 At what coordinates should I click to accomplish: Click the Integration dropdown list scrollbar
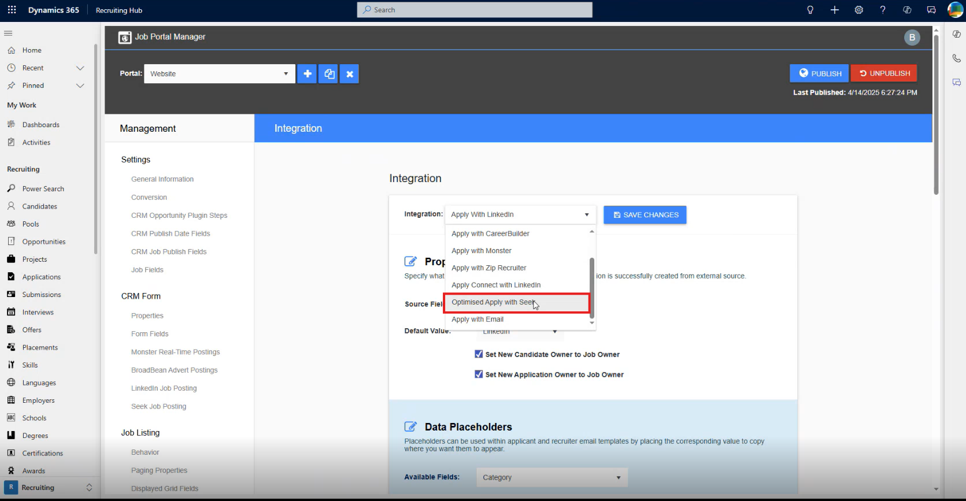[x=592, y=288]
